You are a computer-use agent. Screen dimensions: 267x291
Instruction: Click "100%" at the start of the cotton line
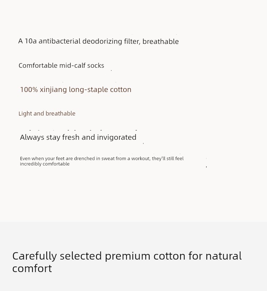[x=29, y=90]
